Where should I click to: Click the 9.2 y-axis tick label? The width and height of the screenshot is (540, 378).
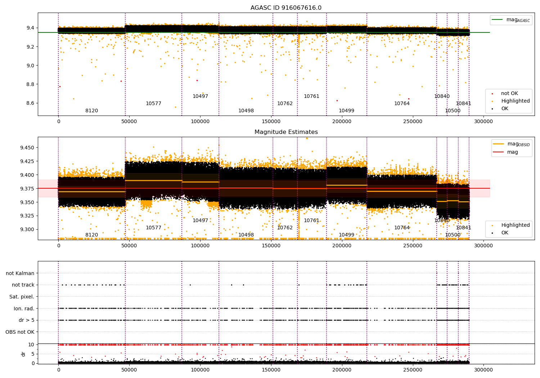coord(30,47)
